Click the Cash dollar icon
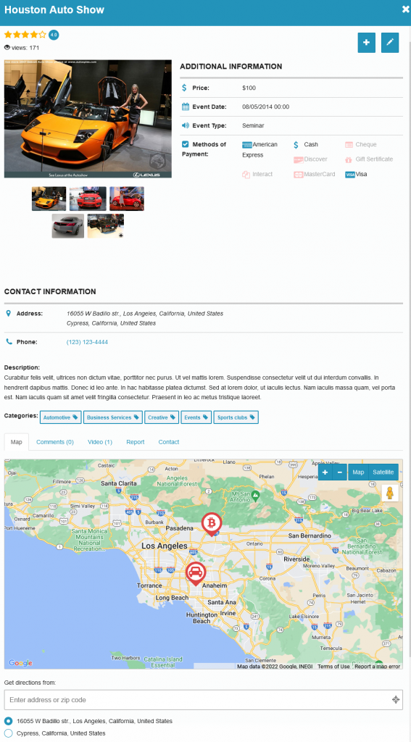The height and width of the screenshot is (742, 411). click(x=296, y=145)
